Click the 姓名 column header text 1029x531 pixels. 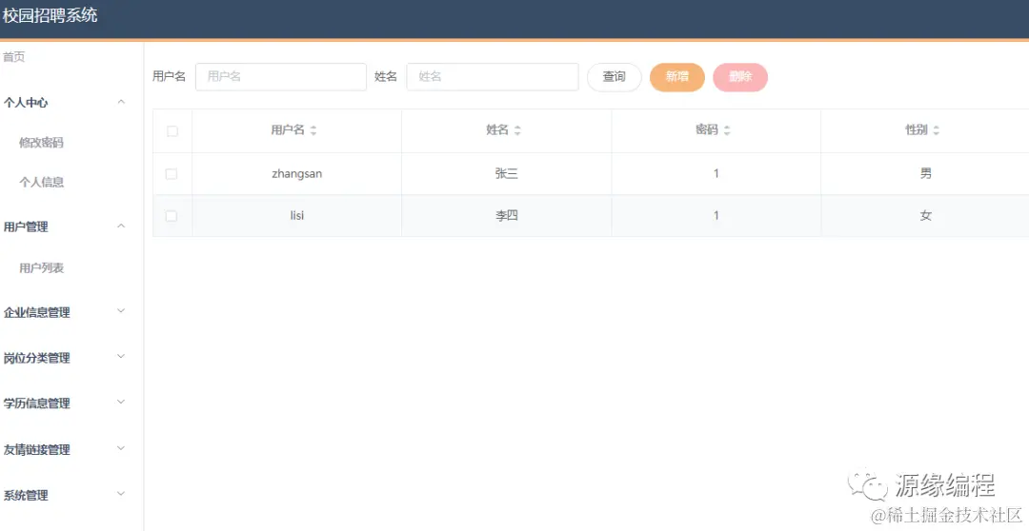[x=497, y=129]
